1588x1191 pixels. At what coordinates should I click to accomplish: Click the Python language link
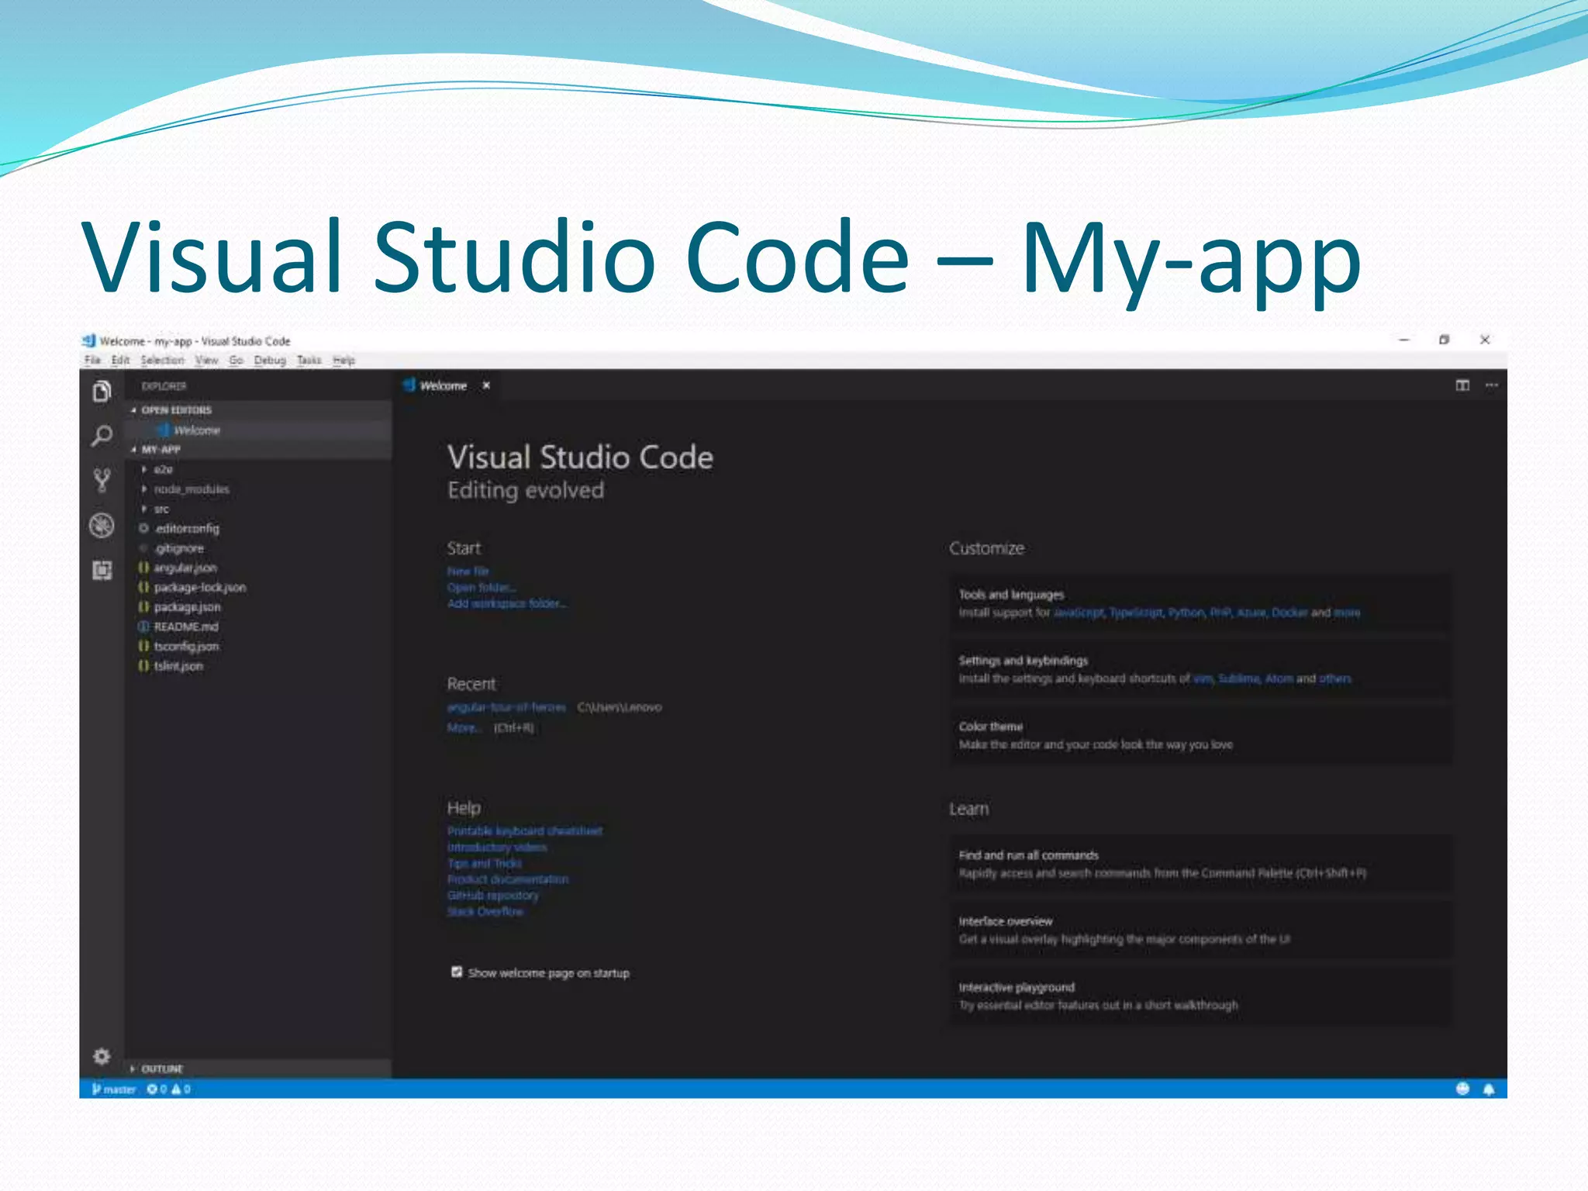pos(1186,613)
